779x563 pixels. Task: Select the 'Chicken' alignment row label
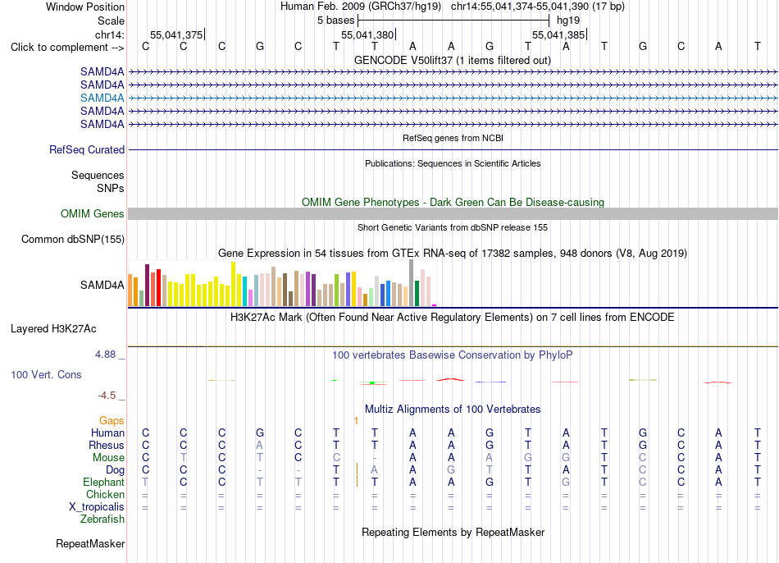tap(105, 494)
